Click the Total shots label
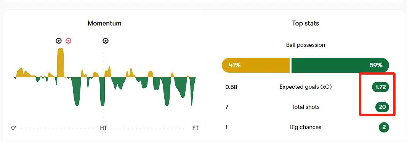Screen dimensions: 407x142 click(306, 107)
